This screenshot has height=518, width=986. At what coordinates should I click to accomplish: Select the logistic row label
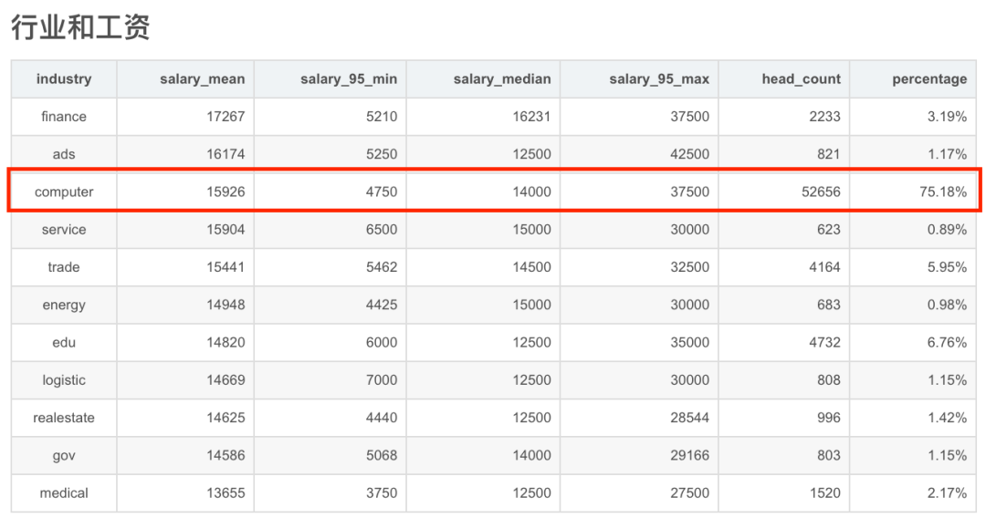(x=64, y=380)
